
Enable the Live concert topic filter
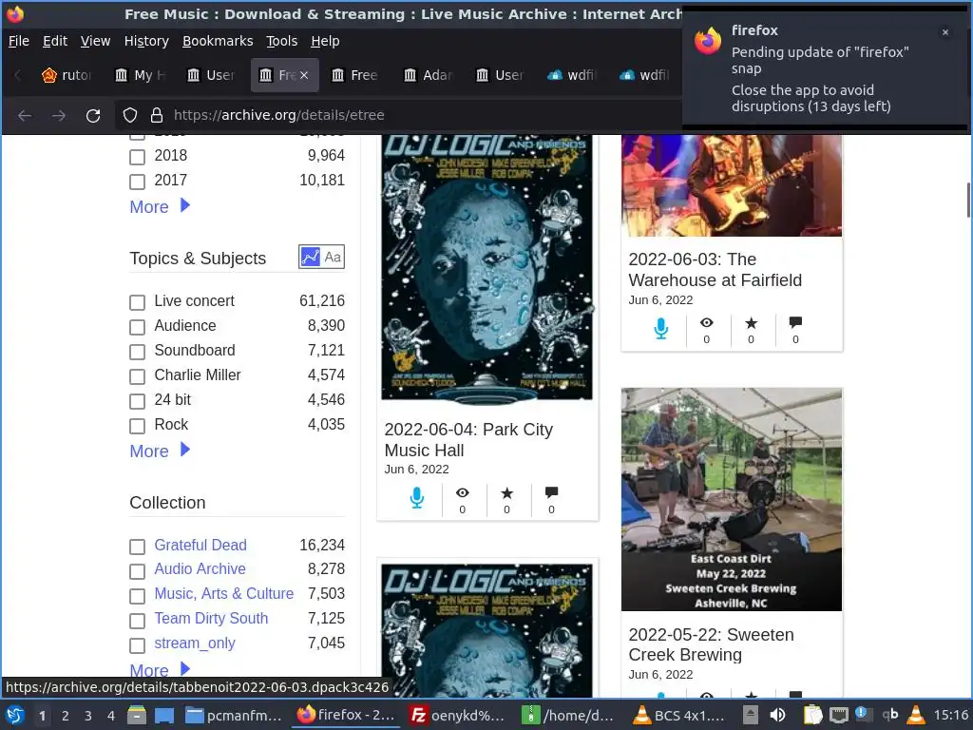[137, 302]
